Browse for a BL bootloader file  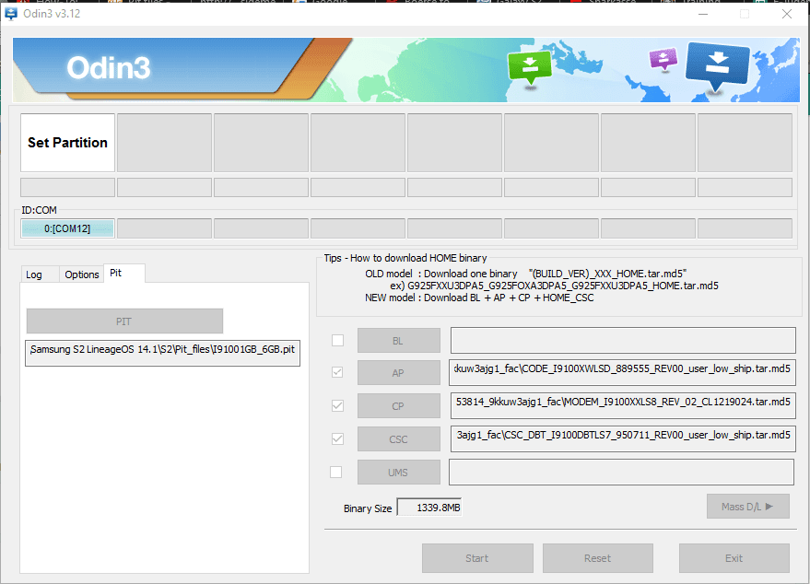[398, 341]
